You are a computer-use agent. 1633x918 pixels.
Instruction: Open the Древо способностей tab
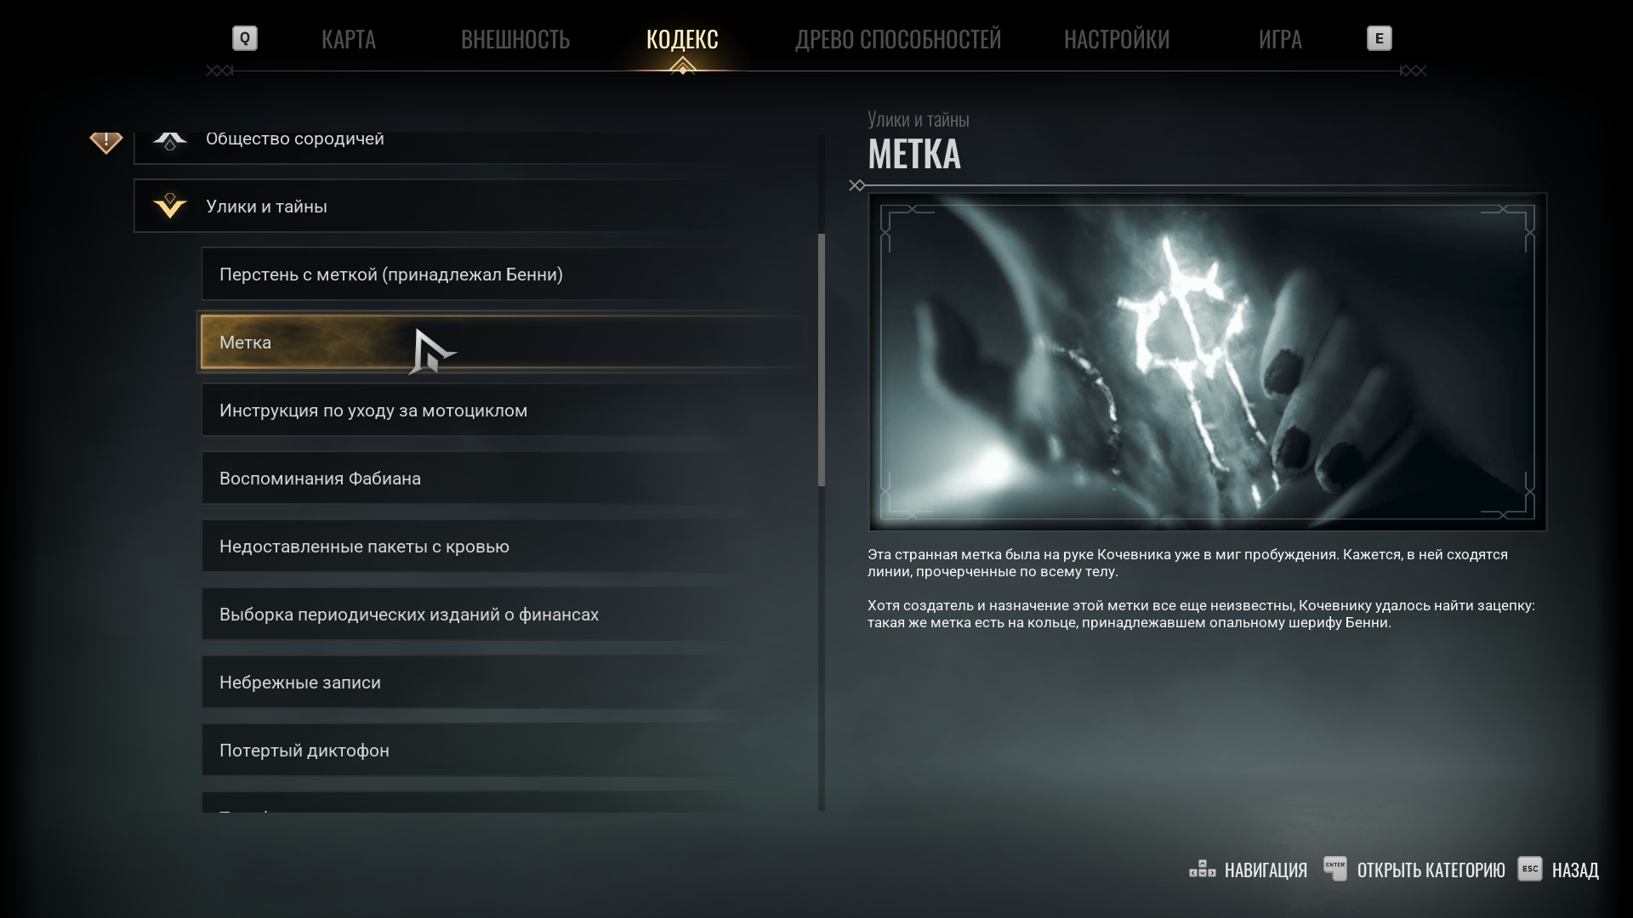(x=898, y=39)
